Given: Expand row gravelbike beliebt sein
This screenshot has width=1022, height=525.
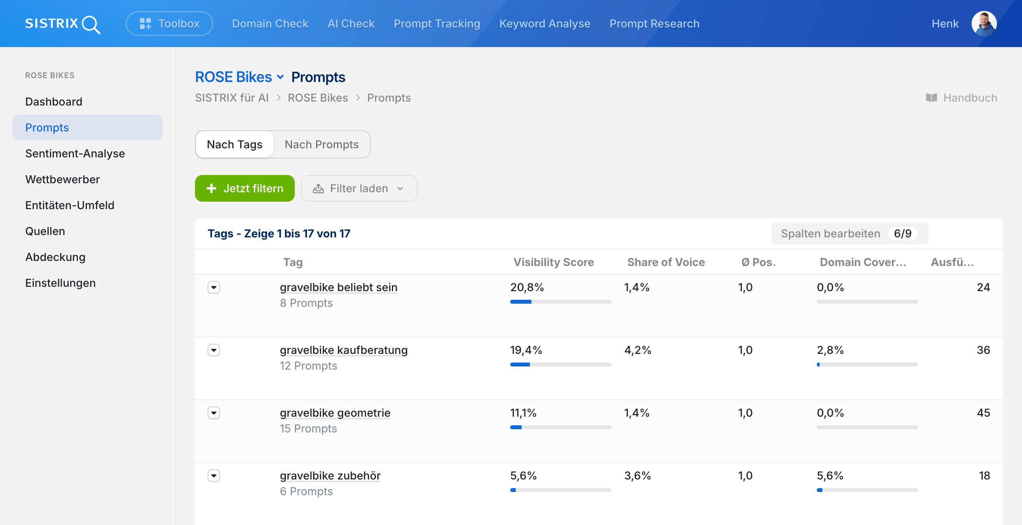Looking at the screenshot, I should tap(214, 287).
